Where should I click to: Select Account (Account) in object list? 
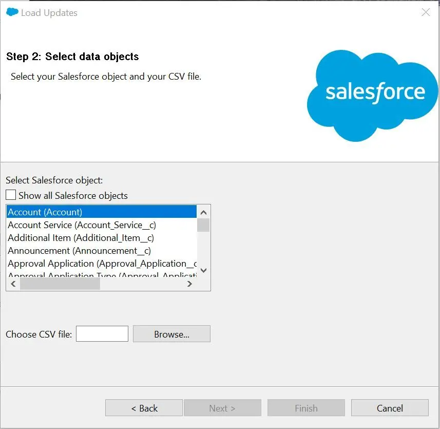coord(101,212)
